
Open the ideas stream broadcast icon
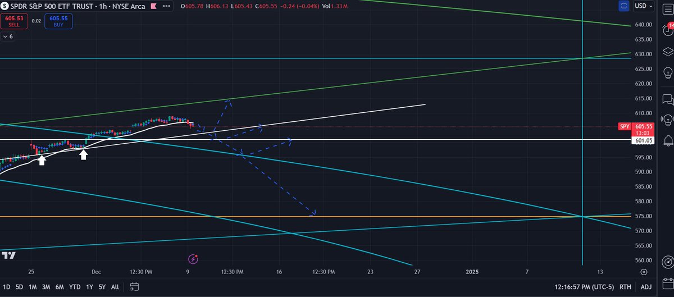click(667, 120)
